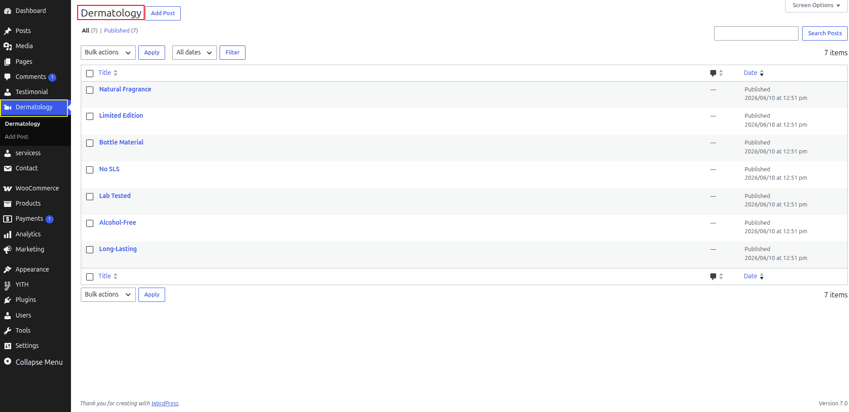Focus the search posts text field
This screenshot has width=849, height=412.
click(x=756, y=33)
